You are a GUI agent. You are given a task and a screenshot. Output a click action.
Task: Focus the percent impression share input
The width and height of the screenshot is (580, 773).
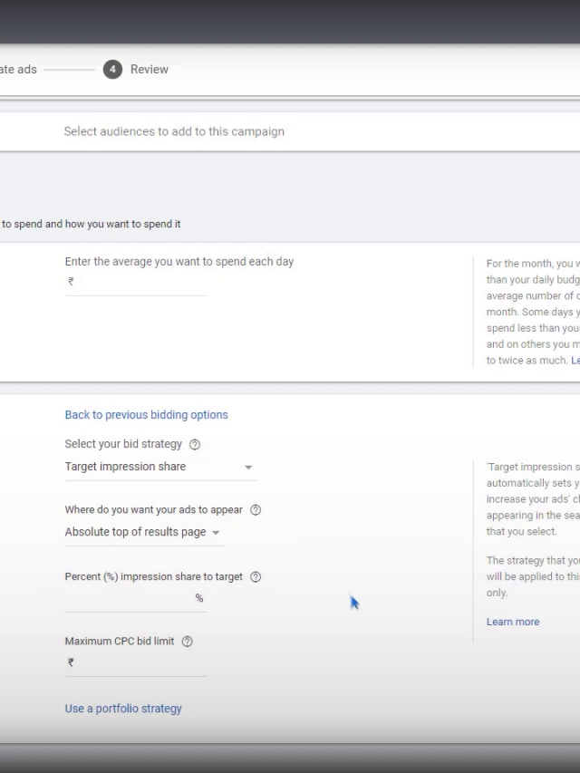tap(129, 598)
